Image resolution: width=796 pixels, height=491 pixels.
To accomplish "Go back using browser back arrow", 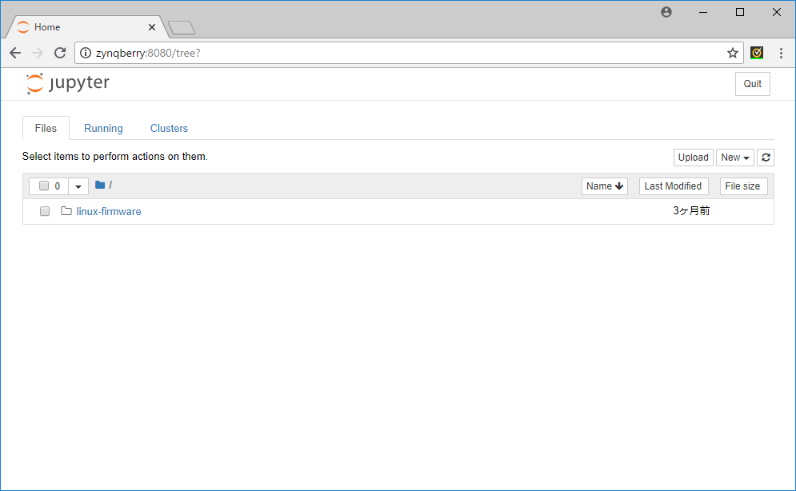I will pos(15,53).
